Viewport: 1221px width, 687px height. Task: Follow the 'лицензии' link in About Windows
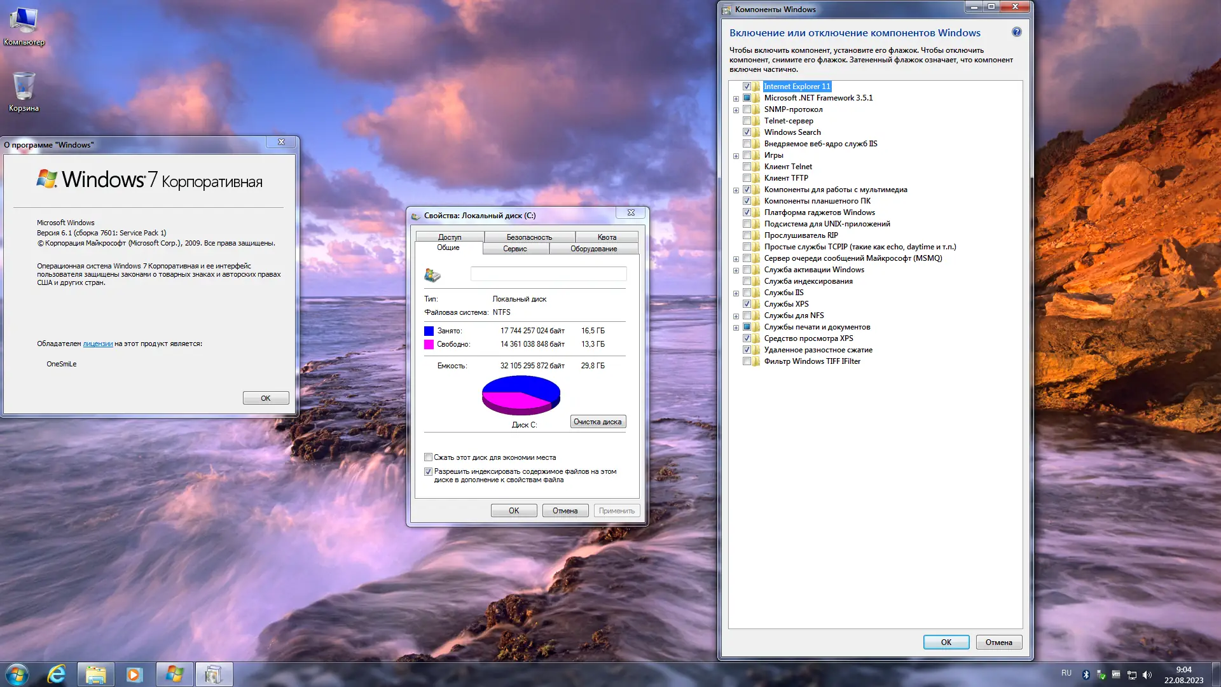(x=97, y=343)
